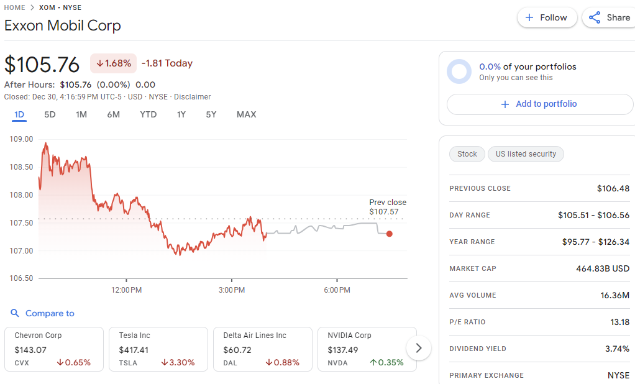The width and height of the screenshot is (635, 384).
Task: Open the 1Y chart range
Action: 181,114
